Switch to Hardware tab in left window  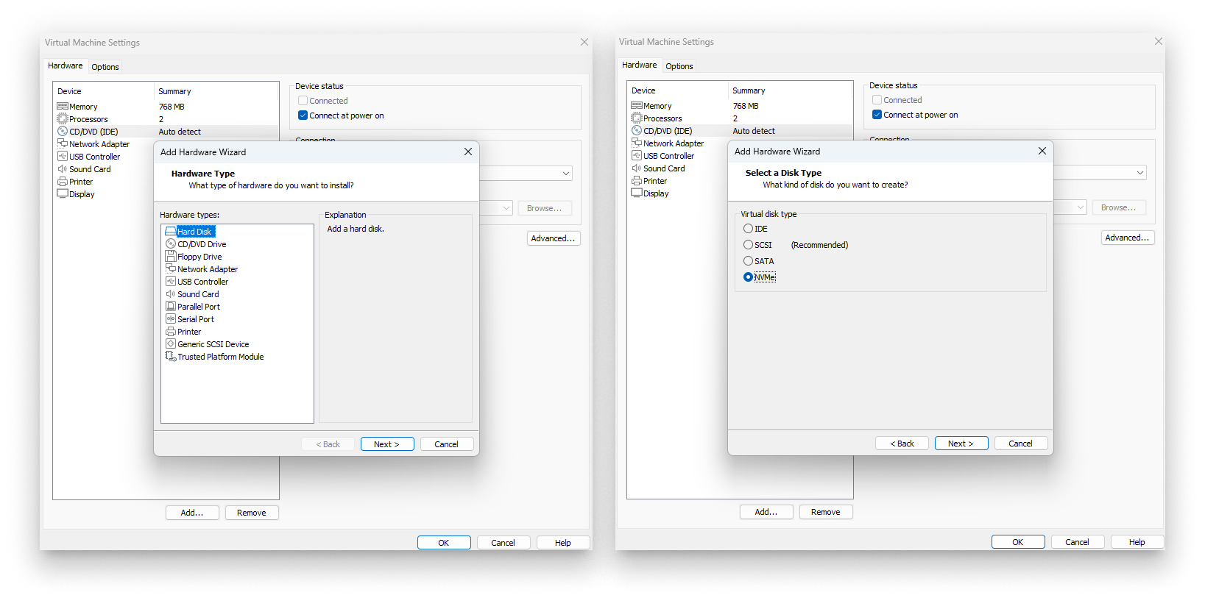(x=66, y=65)
